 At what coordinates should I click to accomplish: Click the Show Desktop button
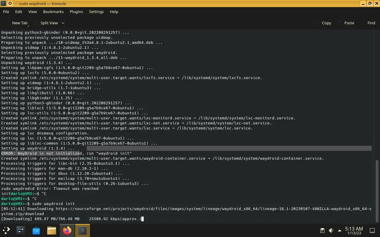[x=372, y=230]
